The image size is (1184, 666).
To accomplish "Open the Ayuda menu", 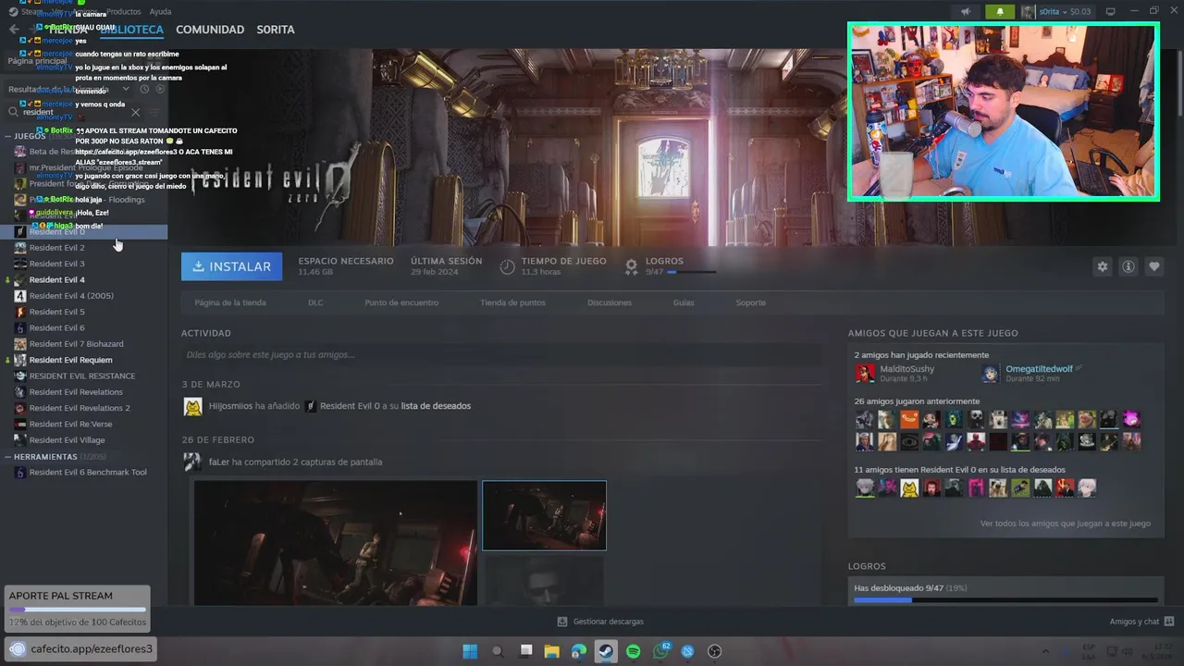I will (x=160, y=11).
